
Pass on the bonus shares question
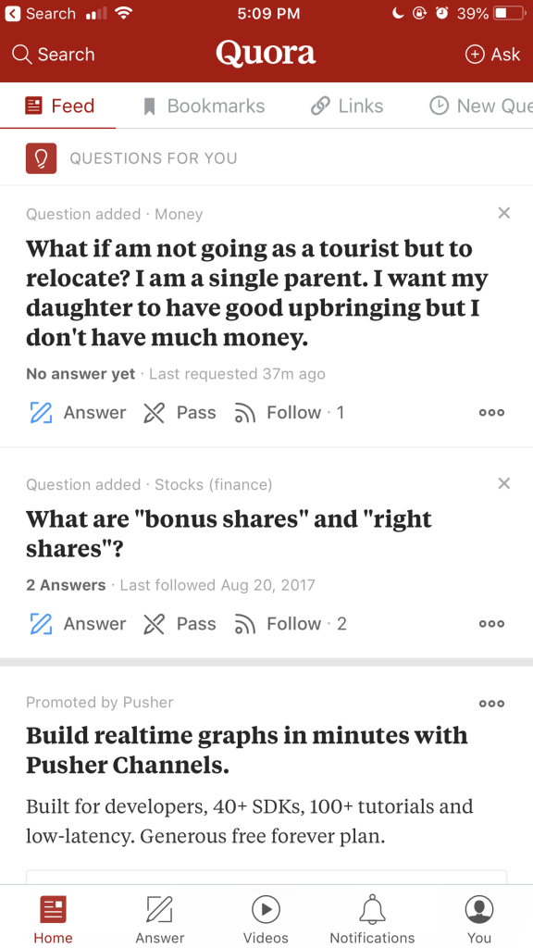(180, 624)
